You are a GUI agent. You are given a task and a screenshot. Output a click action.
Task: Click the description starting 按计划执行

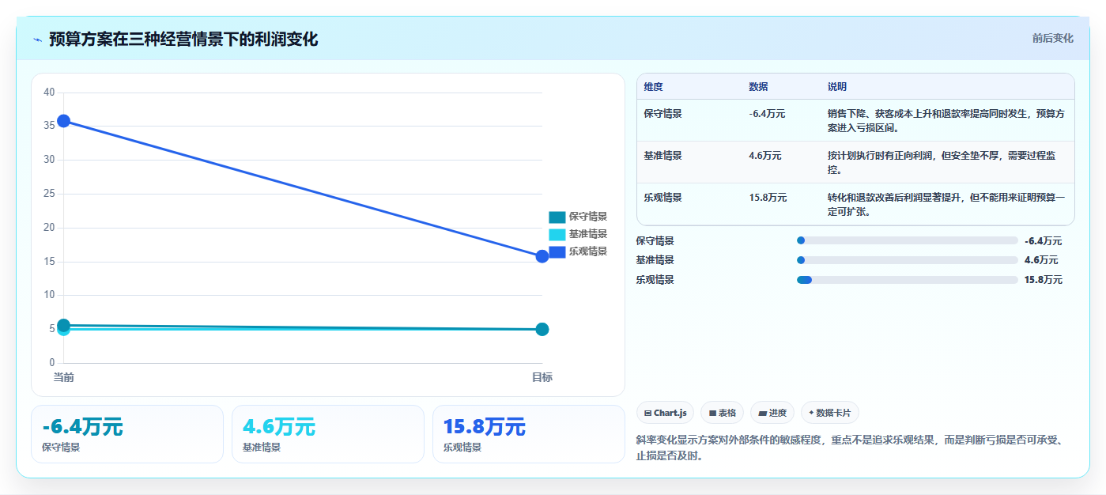942,162
